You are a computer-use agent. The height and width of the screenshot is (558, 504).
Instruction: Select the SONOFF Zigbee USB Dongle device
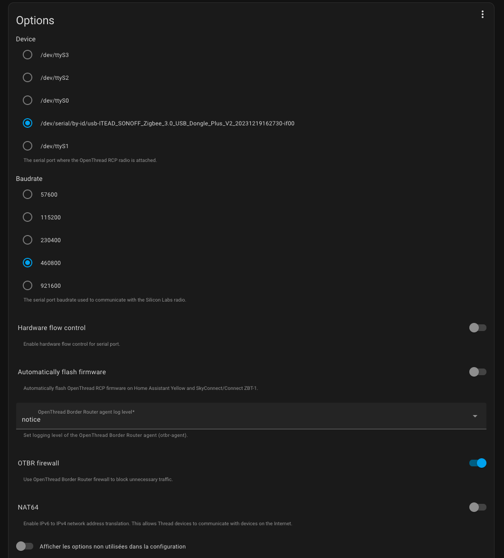(x=28, y=123)
